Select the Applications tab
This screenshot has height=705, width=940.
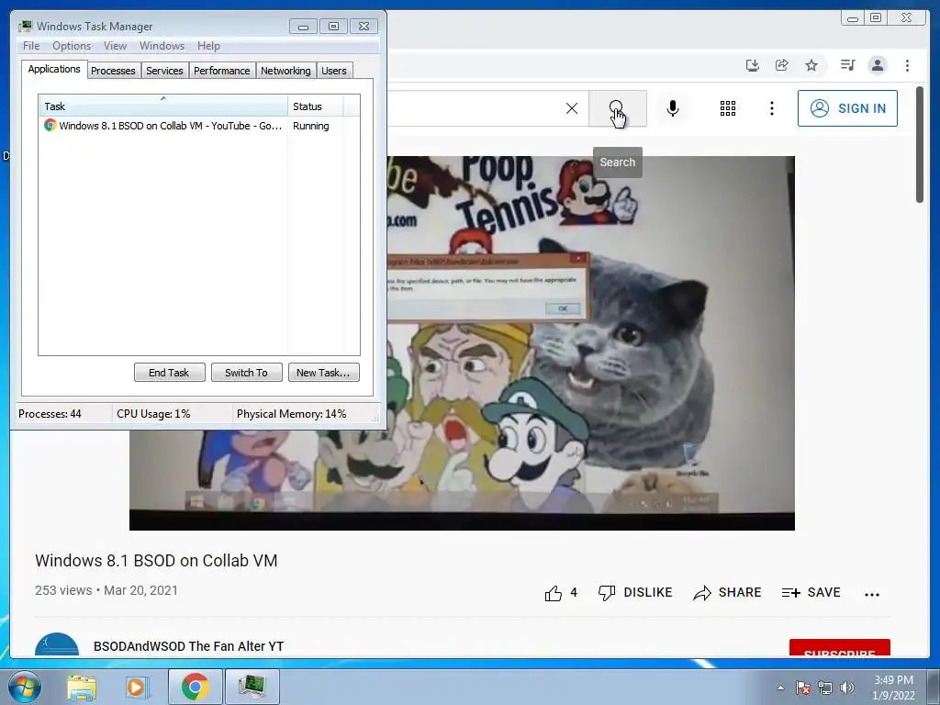coord(54,69)
